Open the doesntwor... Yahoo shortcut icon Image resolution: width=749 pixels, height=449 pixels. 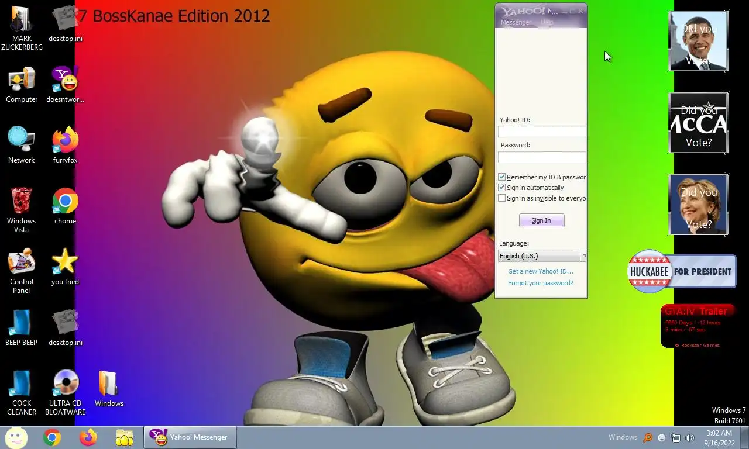65,85
